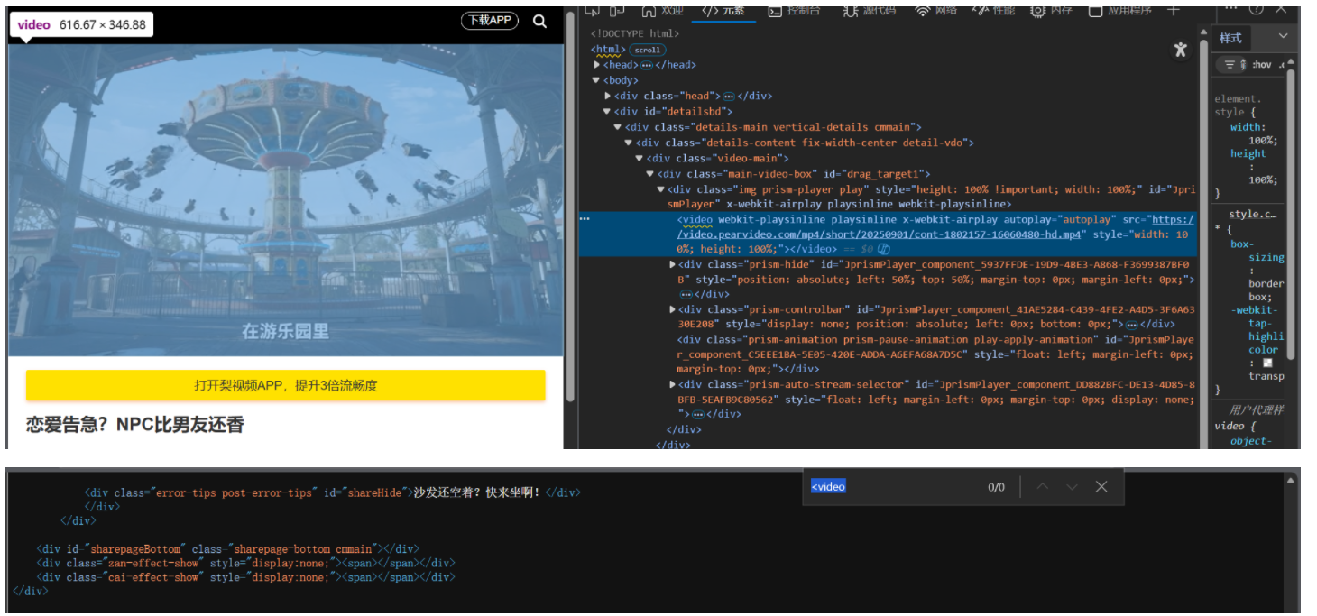This screenshot has height=616, width=1317.
Task: Click the filter icon in the styles pane
Action: point(1230,64)
